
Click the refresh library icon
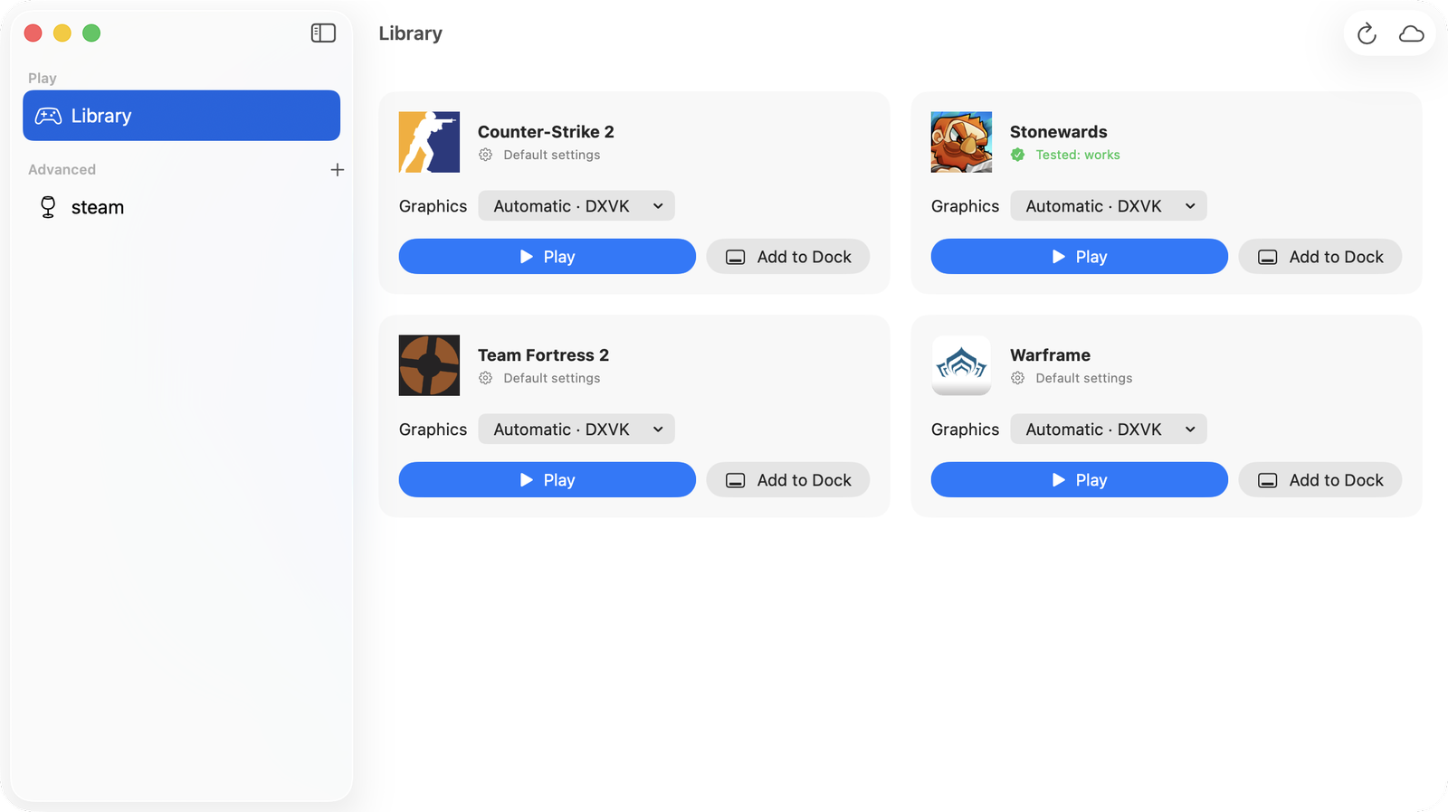pyautogui.click(x=1367, y=33)
